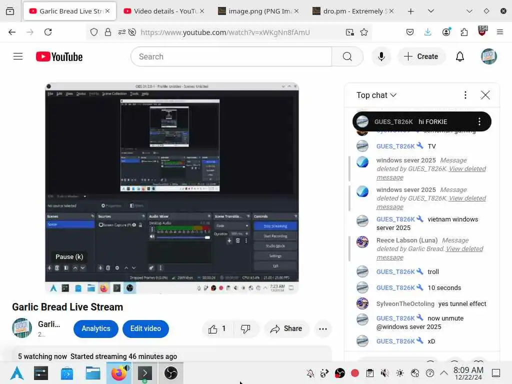
Task: Open the account avatar menu
Action: (489, 56)
